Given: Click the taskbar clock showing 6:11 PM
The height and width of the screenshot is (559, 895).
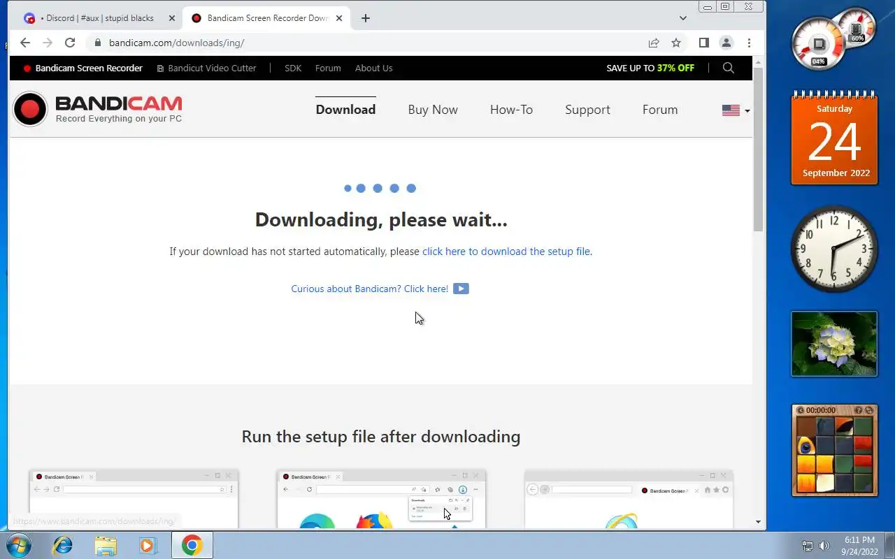Looking at the screenshot, I should point(859,546).
